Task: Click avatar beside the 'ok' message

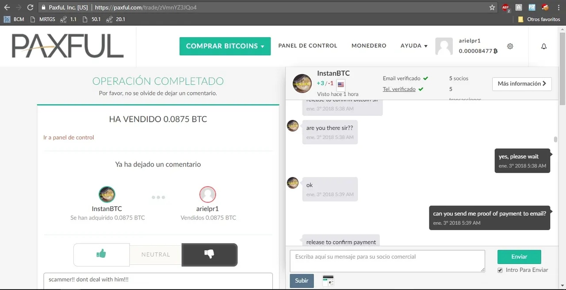Action: coord(293,183)
